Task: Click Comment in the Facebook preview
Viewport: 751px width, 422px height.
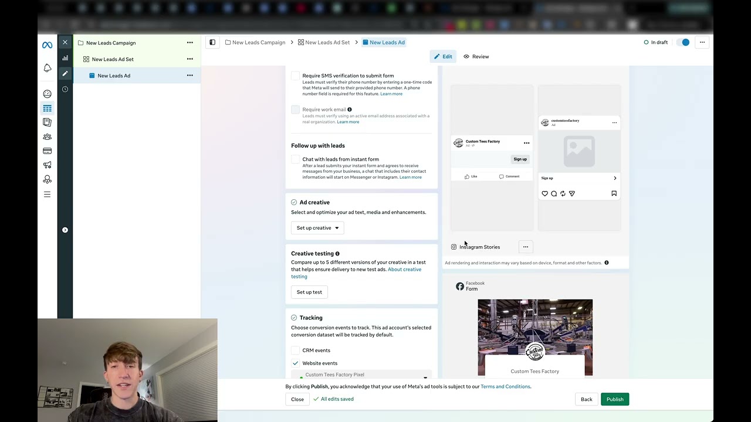Action: tap(509, 176)
